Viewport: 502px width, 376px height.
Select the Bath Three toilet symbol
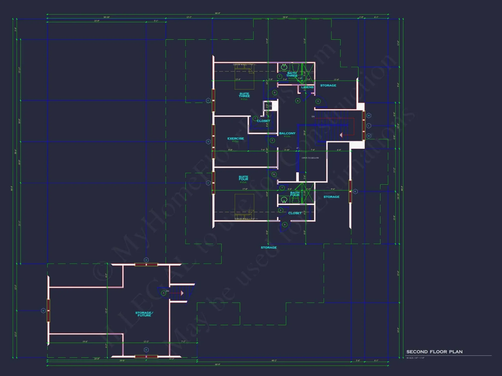coord(295,67)
